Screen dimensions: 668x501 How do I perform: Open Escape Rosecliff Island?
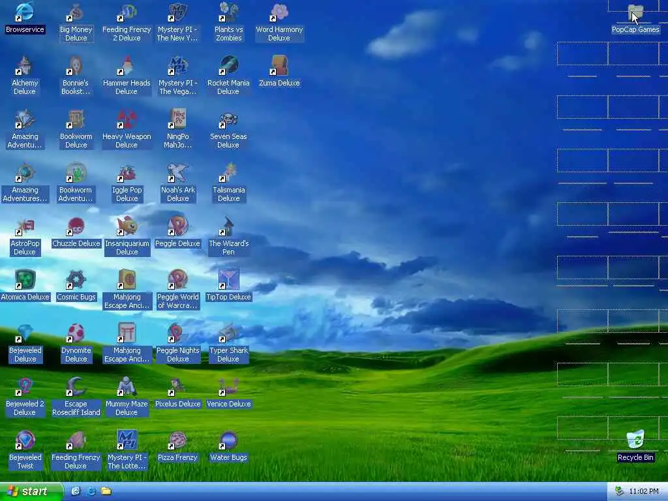pyautogui.click(x=76, y=398)
